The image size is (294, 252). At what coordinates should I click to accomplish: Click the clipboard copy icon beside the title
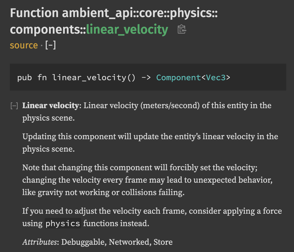pos(181,29)
